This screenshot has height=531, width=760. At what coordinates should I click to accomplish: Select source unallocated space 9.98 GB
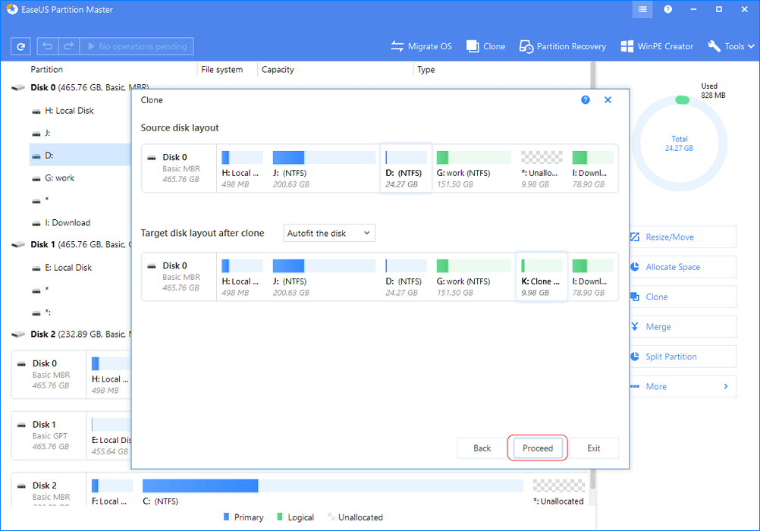[x=542, y=168]
